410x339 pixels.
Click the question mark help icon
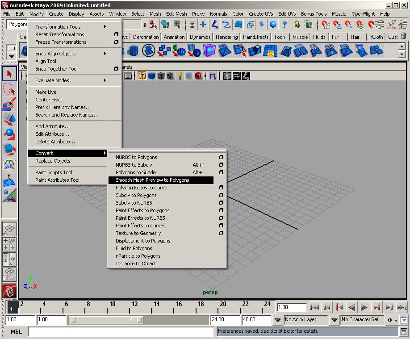[284, 25]
